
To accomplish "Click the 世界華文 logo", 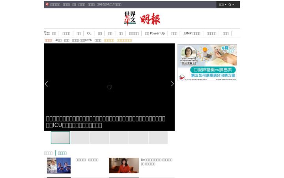I will [x=130, y=19].
